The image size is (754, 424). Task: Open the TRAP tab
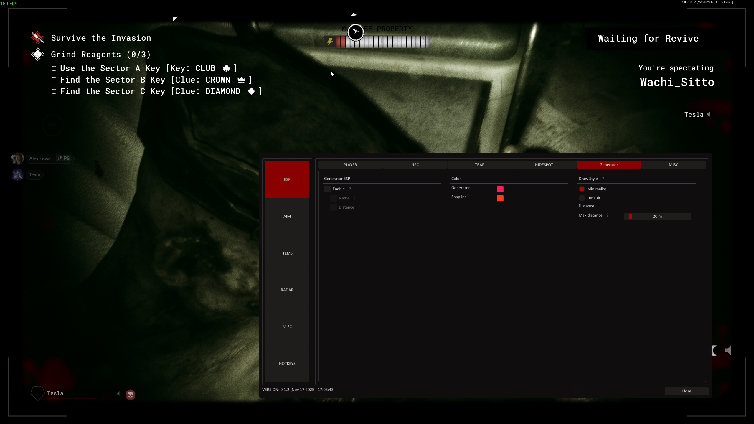[x=479, y=165]
